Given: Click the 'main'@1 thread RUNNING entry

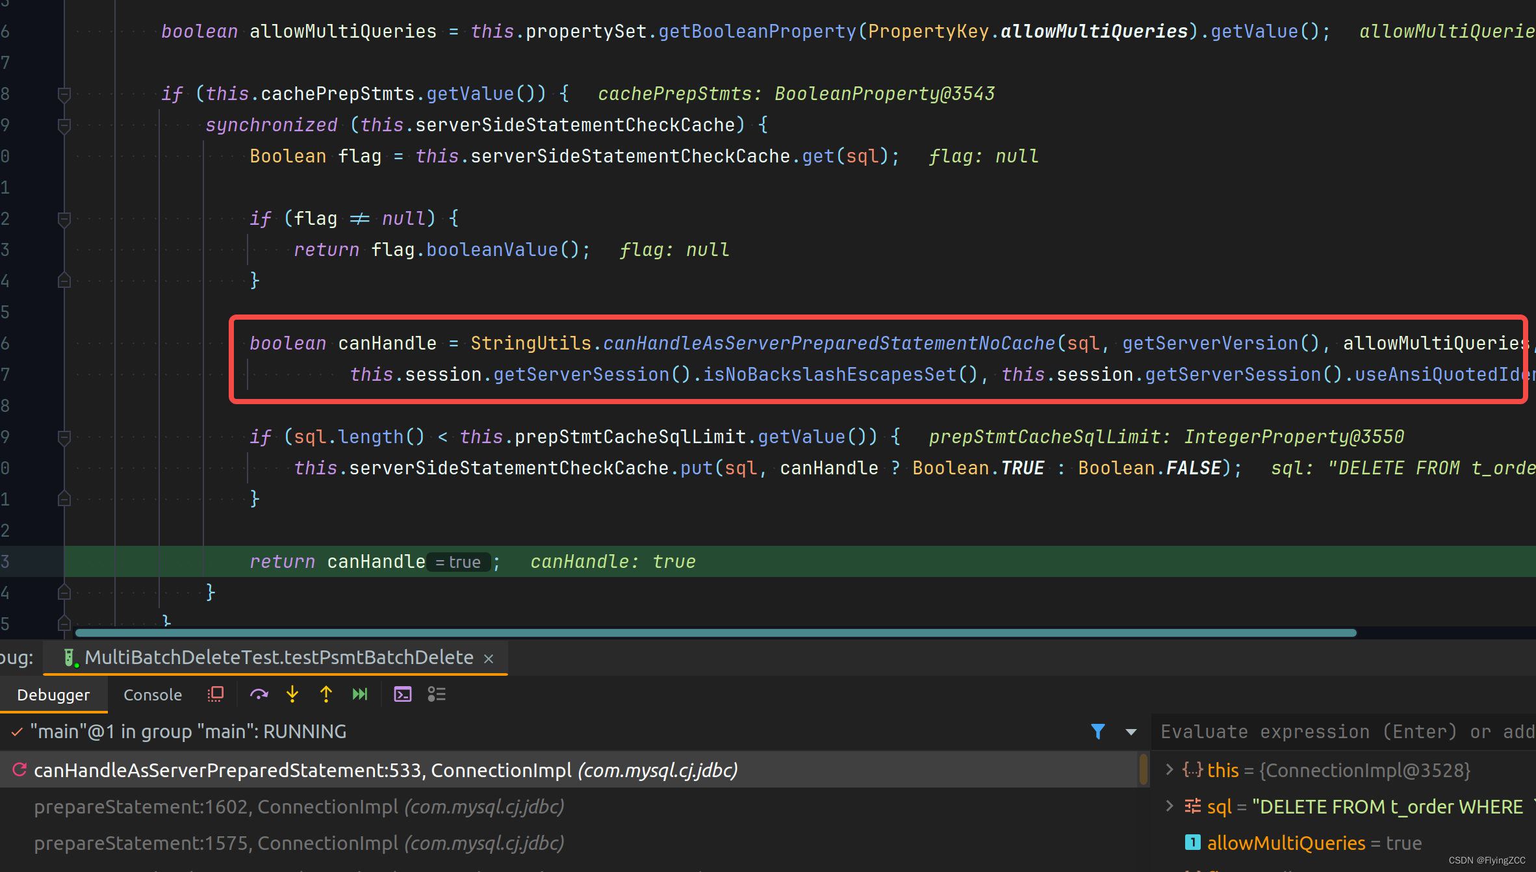Looking at the screenshot, I should [x=188, y=732].
